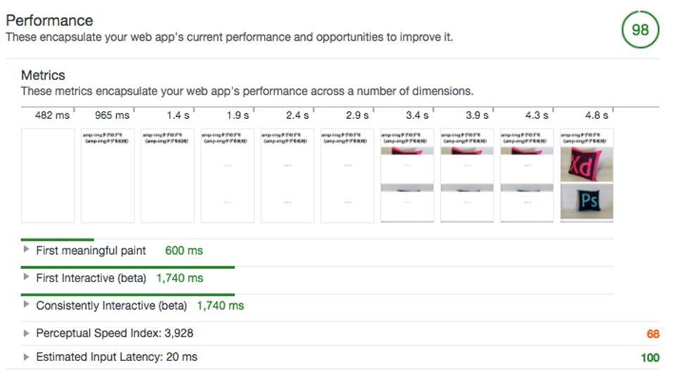
Task: Select the 1.9 s filmstrip frame
Action: click(227, 175)
